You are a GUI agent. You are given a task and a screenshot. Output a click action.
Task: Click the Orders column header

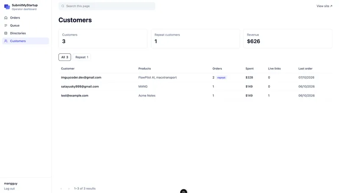(x=217, y=69)
